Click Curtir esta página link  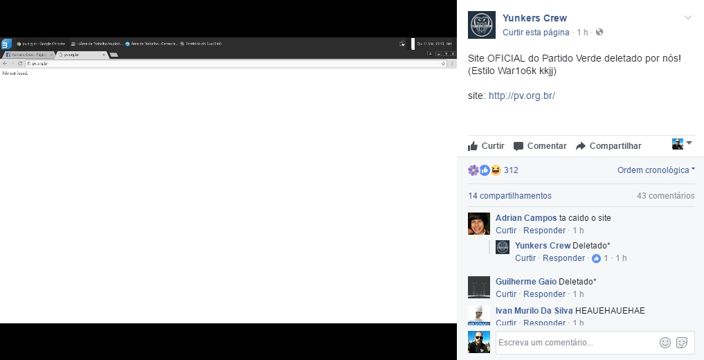[536, 33]
